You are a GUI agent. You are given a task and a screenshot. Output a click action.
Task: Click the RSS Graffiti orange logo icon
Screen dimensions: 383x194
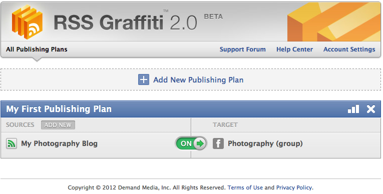coord(27,22)
